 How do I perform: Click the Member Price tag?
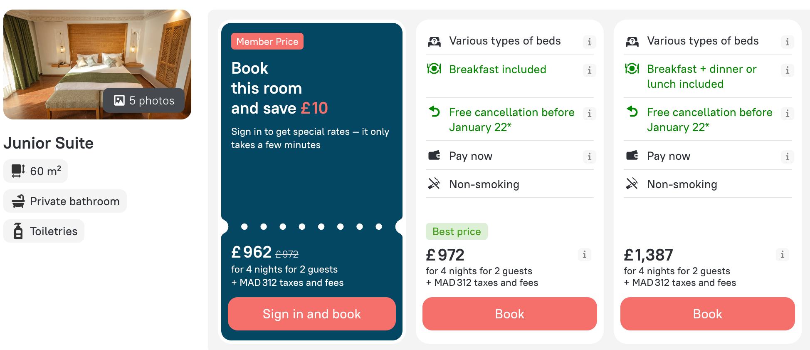(267, 42)
